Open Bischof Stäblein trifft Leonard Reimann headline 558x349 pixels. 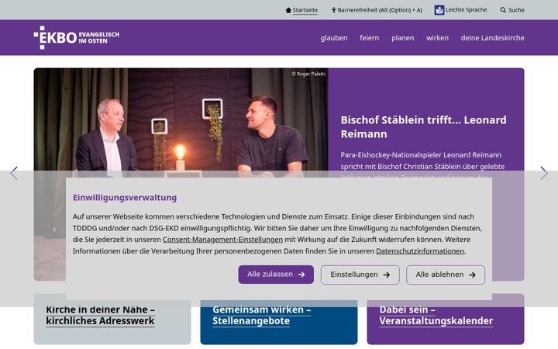[423, 126]
